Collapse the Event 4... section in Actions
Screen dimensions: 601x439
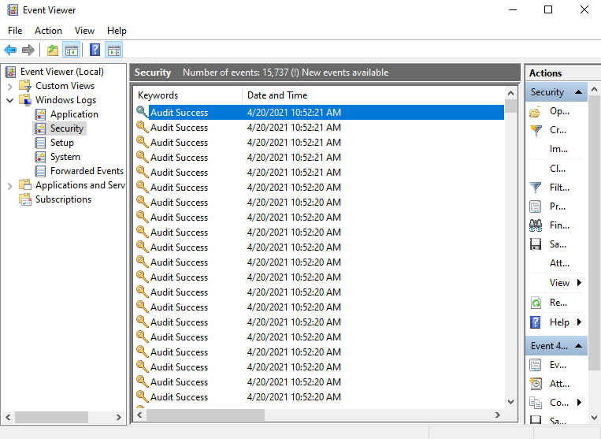tap(579, 346)
